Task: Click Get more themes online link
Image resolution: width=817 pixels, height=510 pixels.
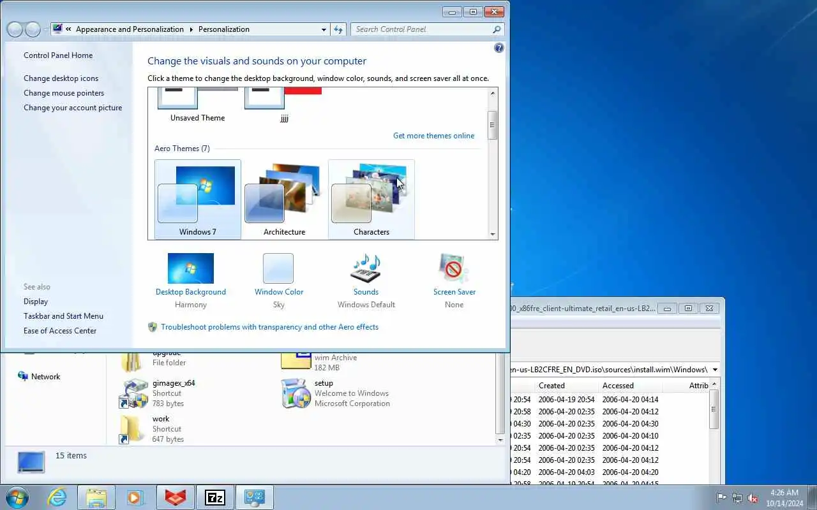Action: 433,136
